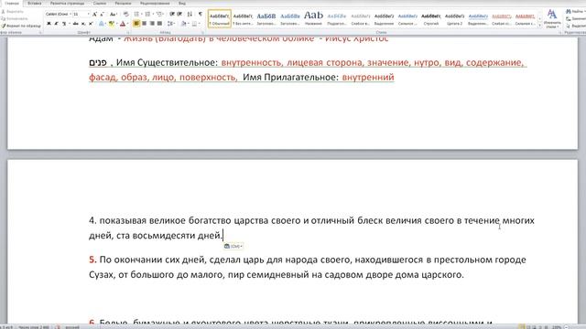Open Font dialog launcher
The image size is (586, 329).
pyautogui.click(x=128, y=33)
